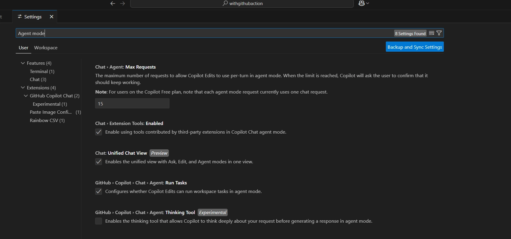This screenshot has height=239, width=511.
Task: Click the Agent Run Tasks setting title
Action: coord(141,183)
